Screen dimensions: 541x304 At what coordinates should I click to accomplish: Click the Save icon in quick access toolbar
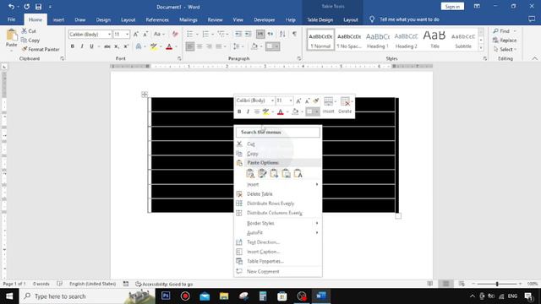[x=38, y=7]
